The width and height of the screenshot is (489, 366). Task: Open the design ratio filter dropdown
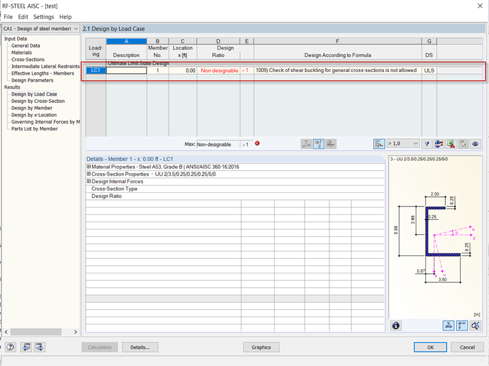coord(403,143)
